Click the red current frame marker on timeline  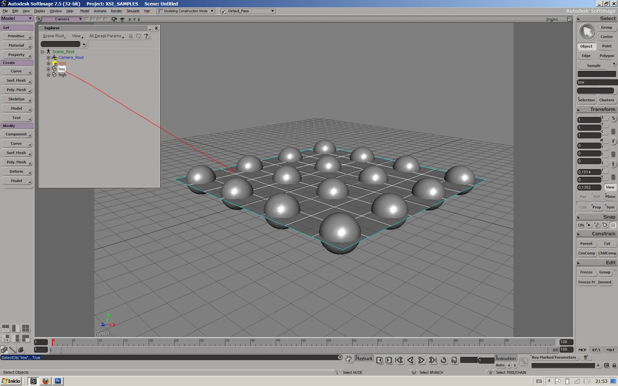pyautogui.click(x=52, y=342)
